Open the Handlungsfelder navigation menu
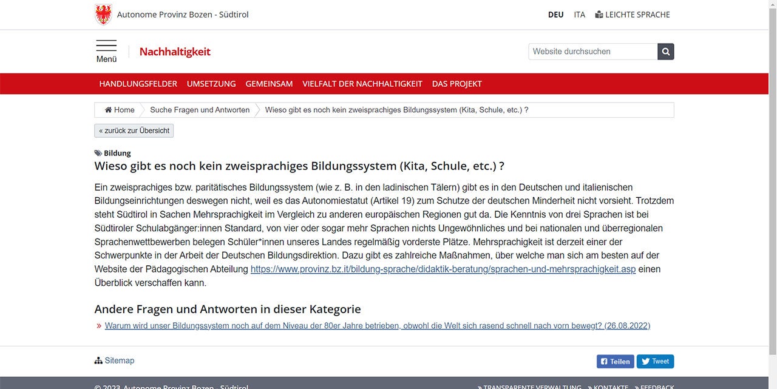The height and width of the screenshot is (389, 777). 138,84
